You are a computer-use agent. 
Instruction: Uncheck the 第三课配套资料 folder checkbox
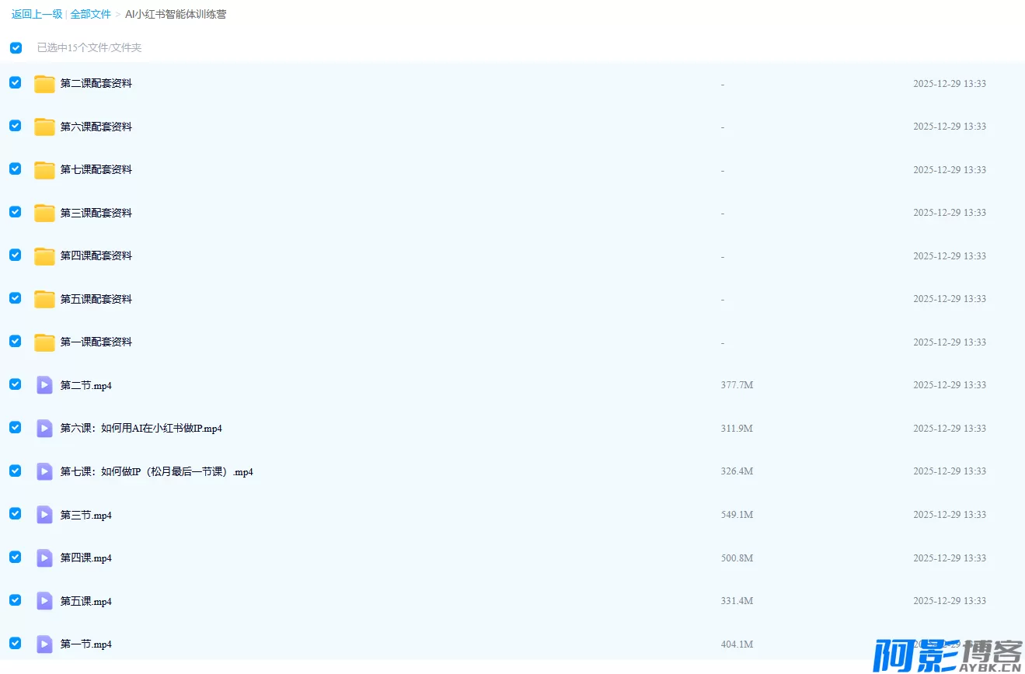pyautogui.click(x=15, y=212)
